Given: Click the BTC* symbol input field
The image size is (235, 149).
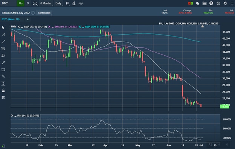Looking at the screenshot, I should click(x=8, y=3).
